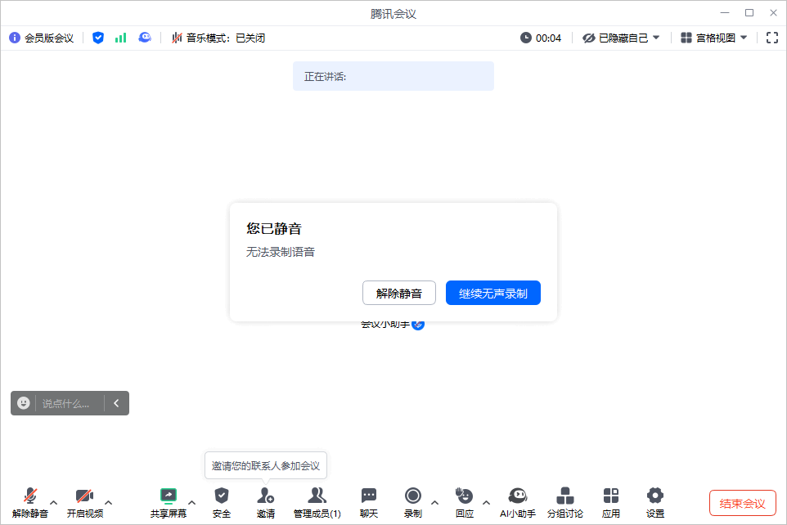Open 邀请 to invite contacts
The image size is (787, 525).
pos(265,502)
